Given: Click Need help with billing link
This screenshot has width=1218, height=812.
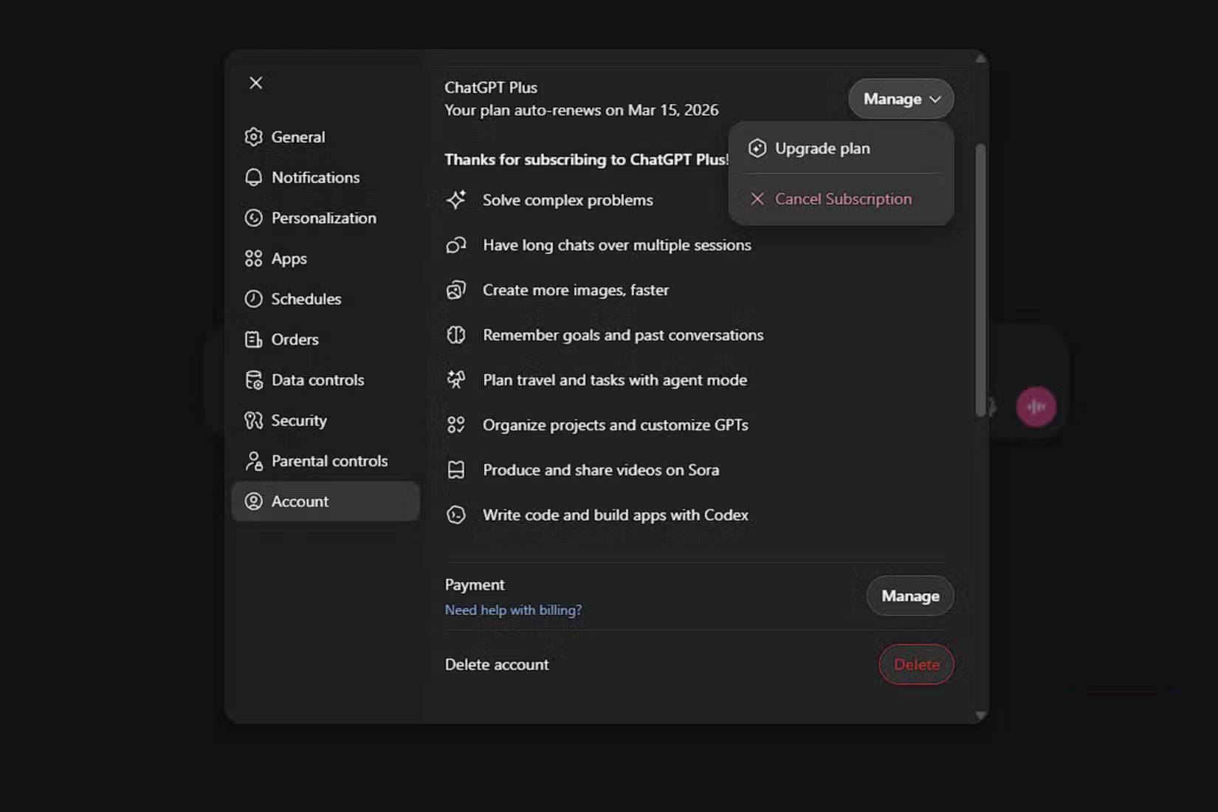Looking at the screenshot, I should coord(513,610).
